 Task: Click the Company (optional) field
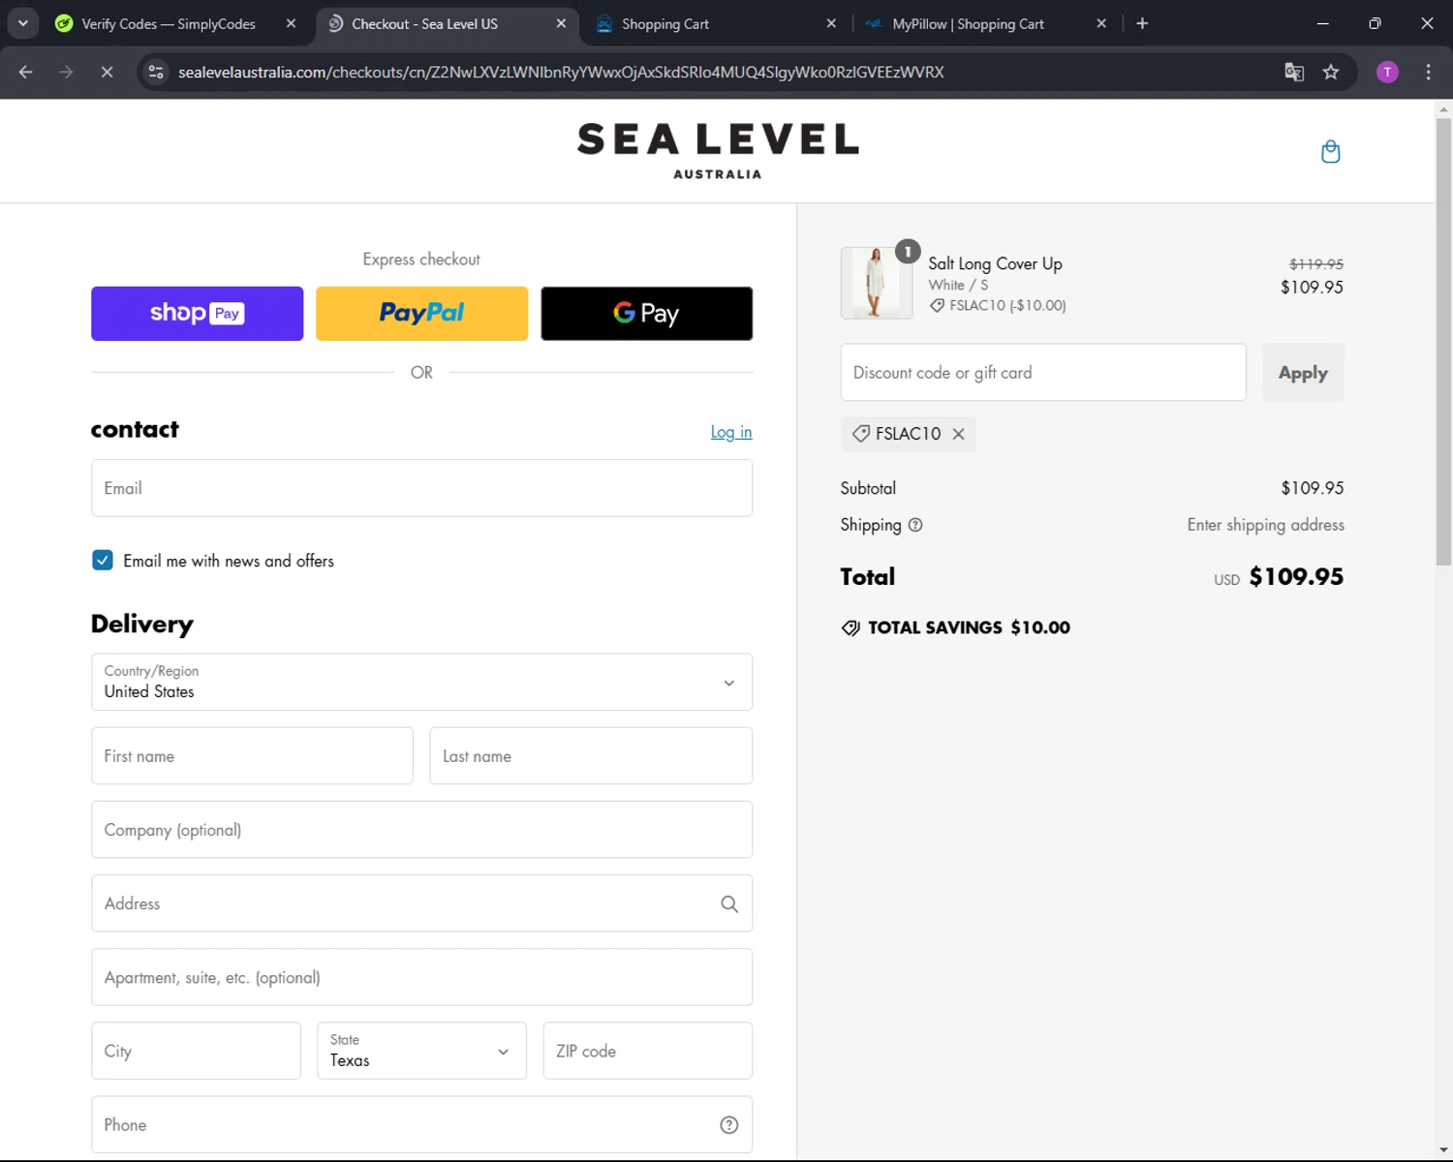(x=421, y=830)
